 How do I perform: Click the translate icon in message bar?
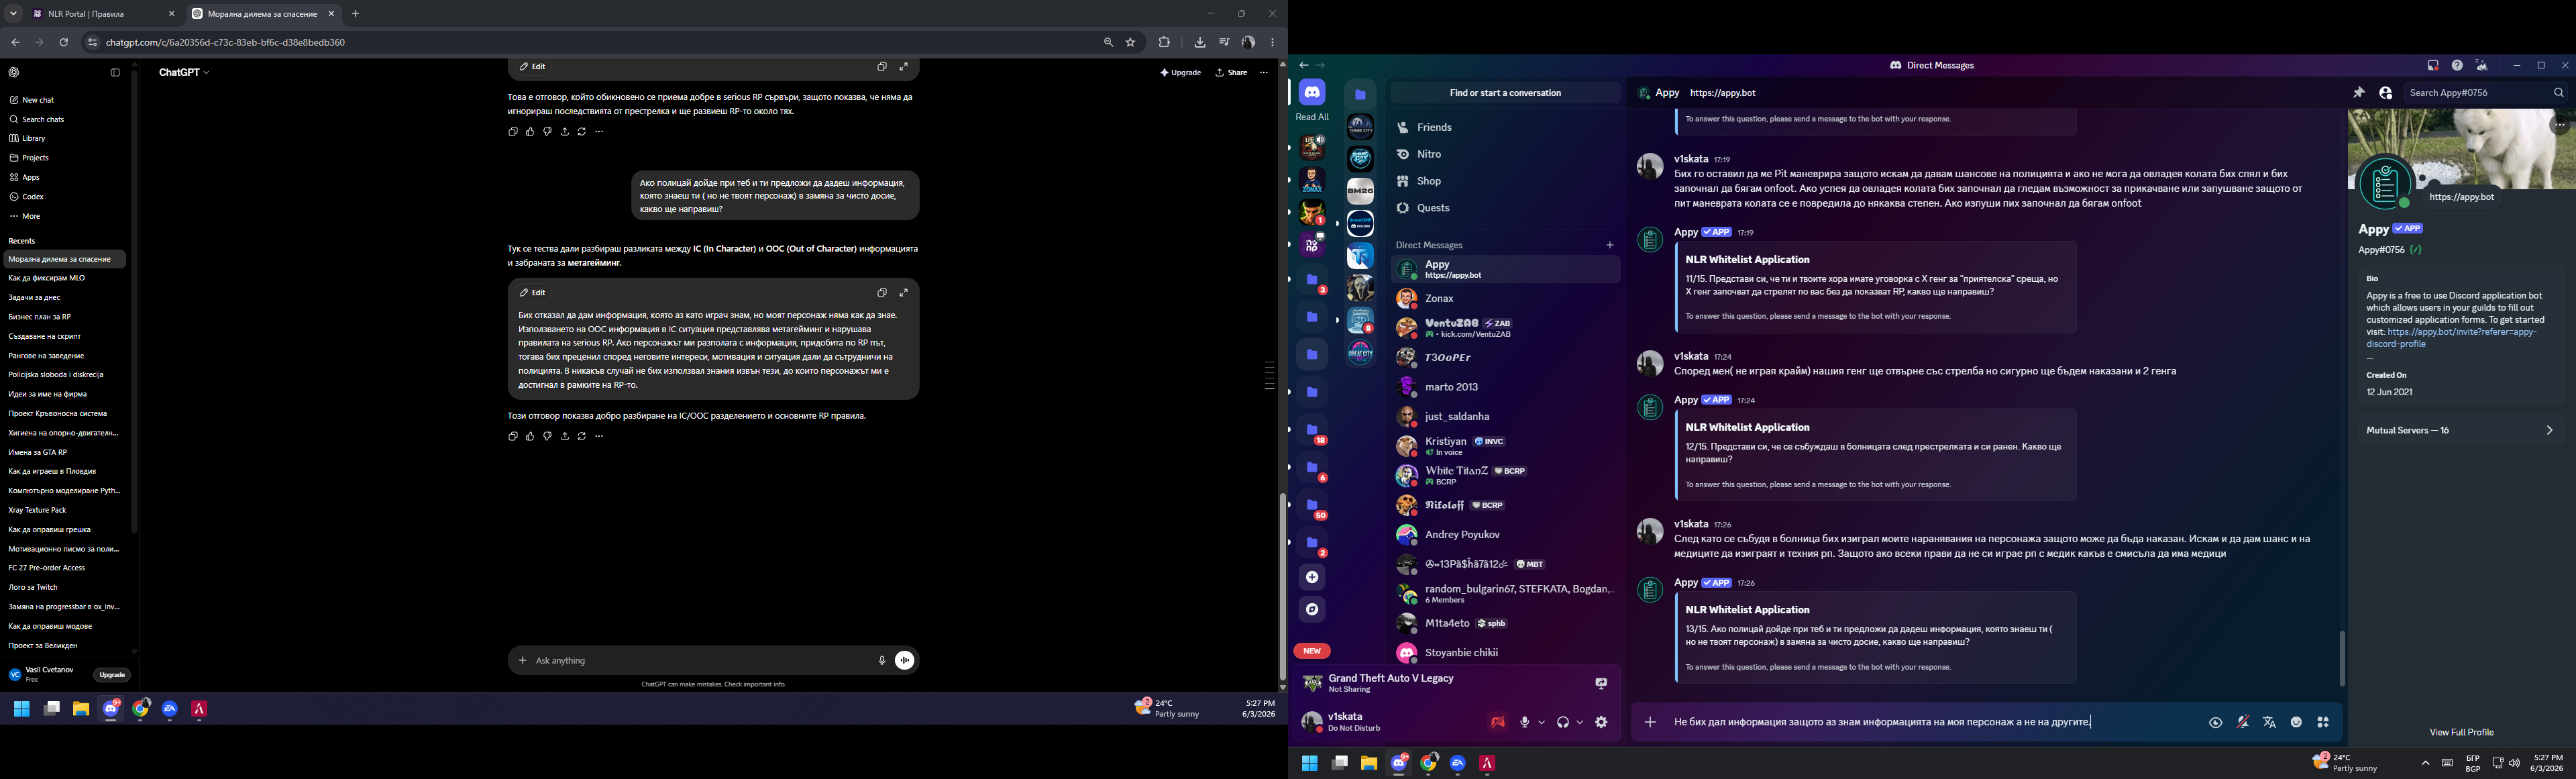(2270, 722)
